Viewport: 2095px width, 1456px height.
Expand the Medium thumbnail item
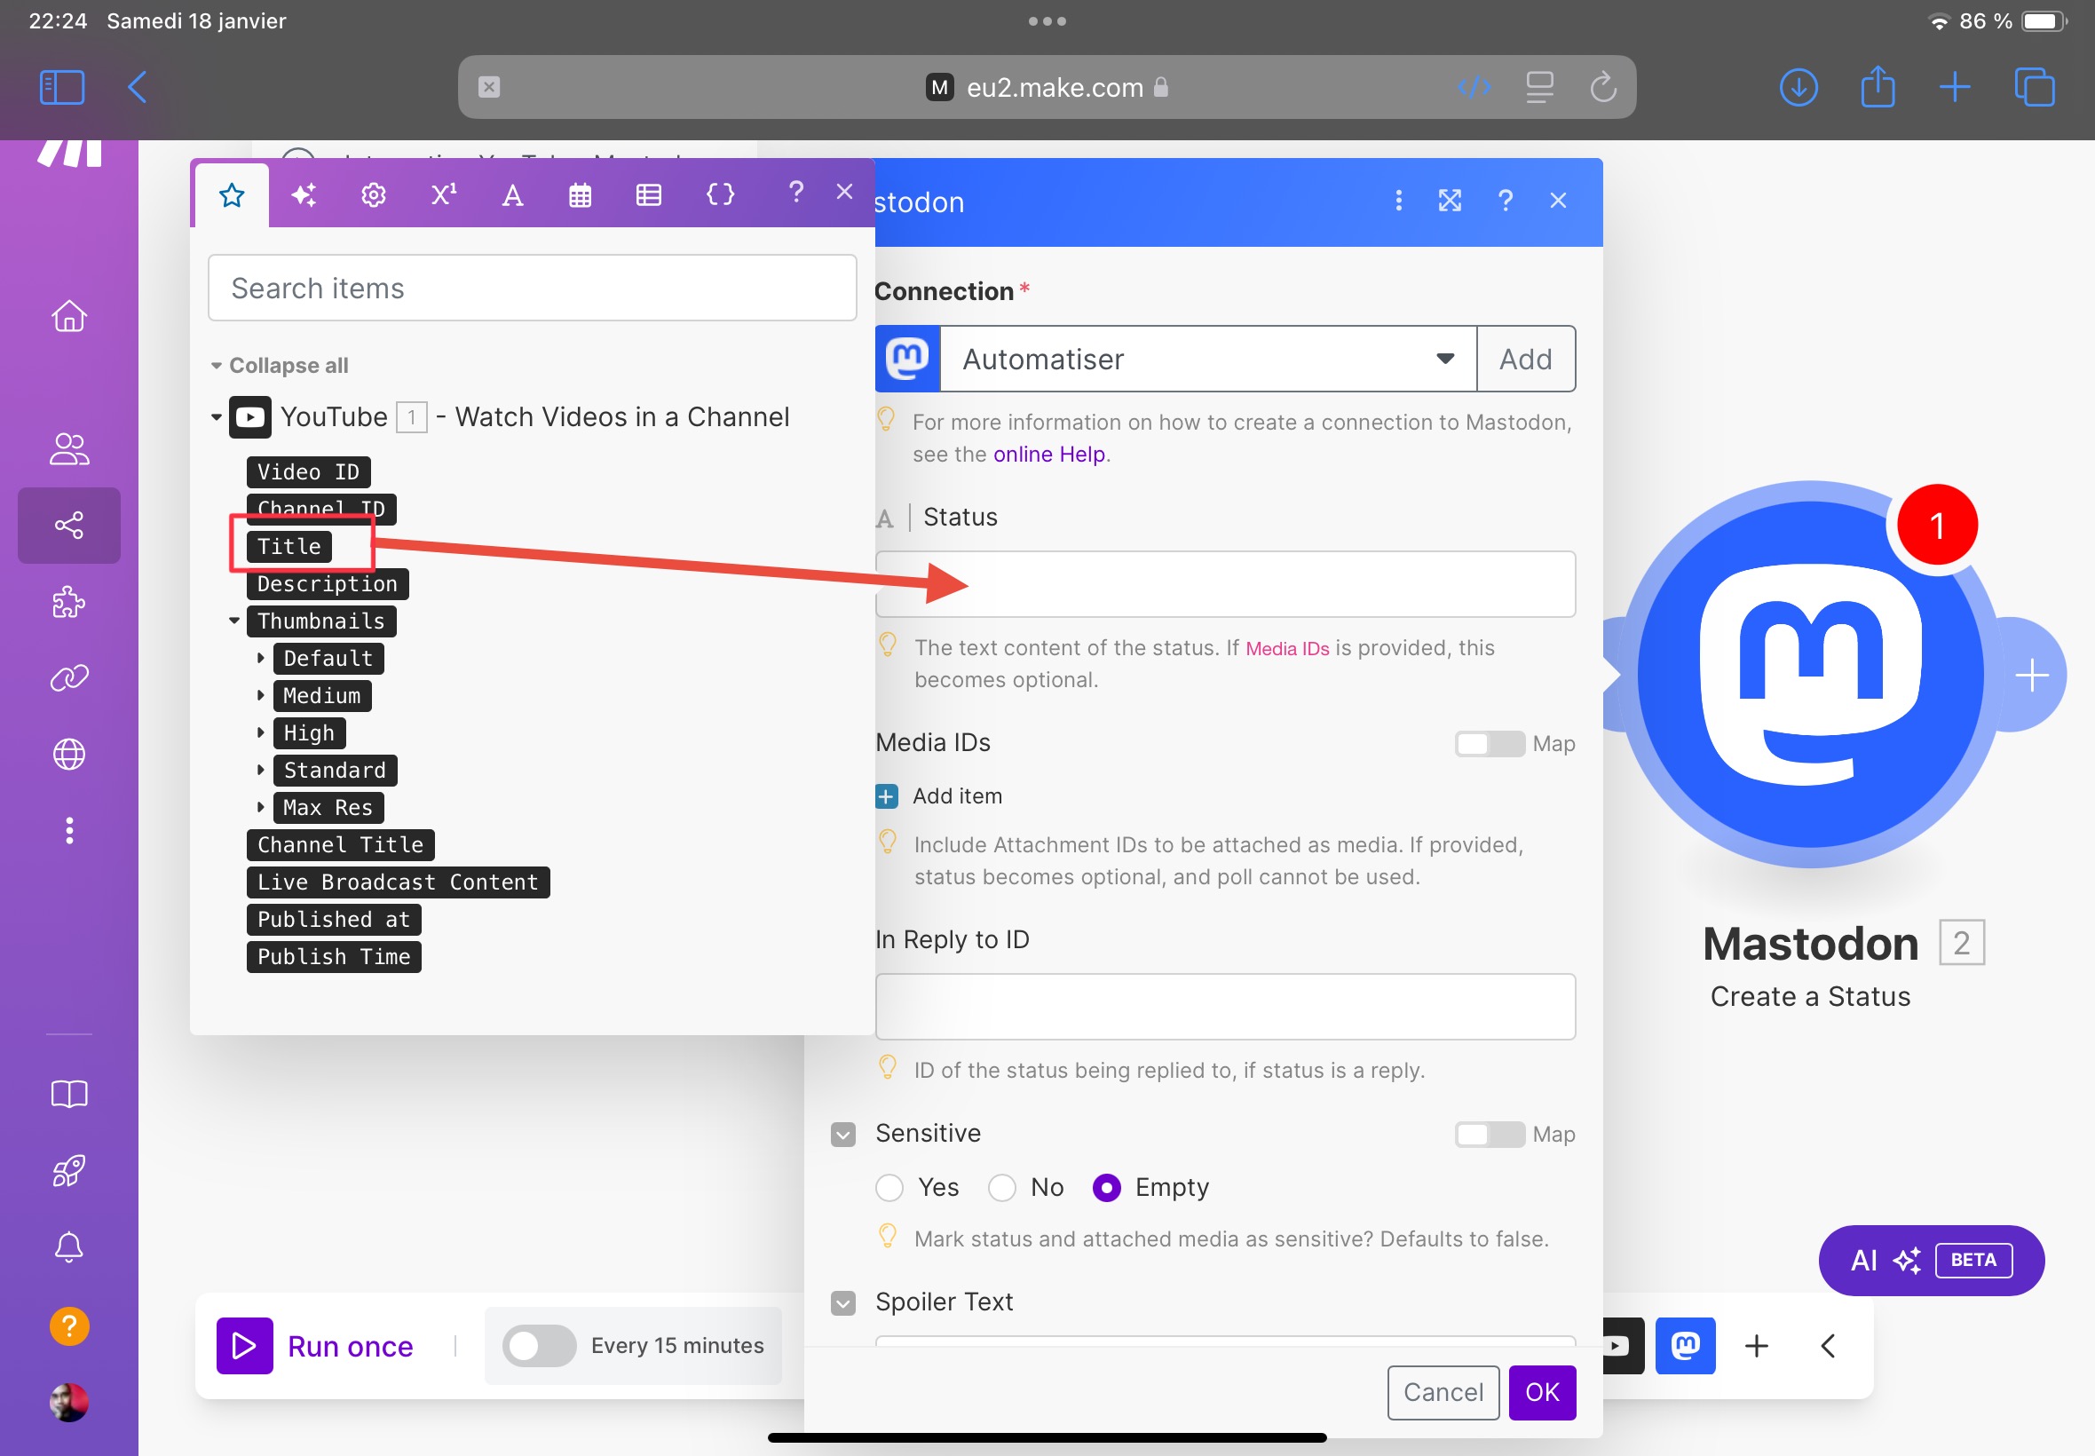pos(261,695)
